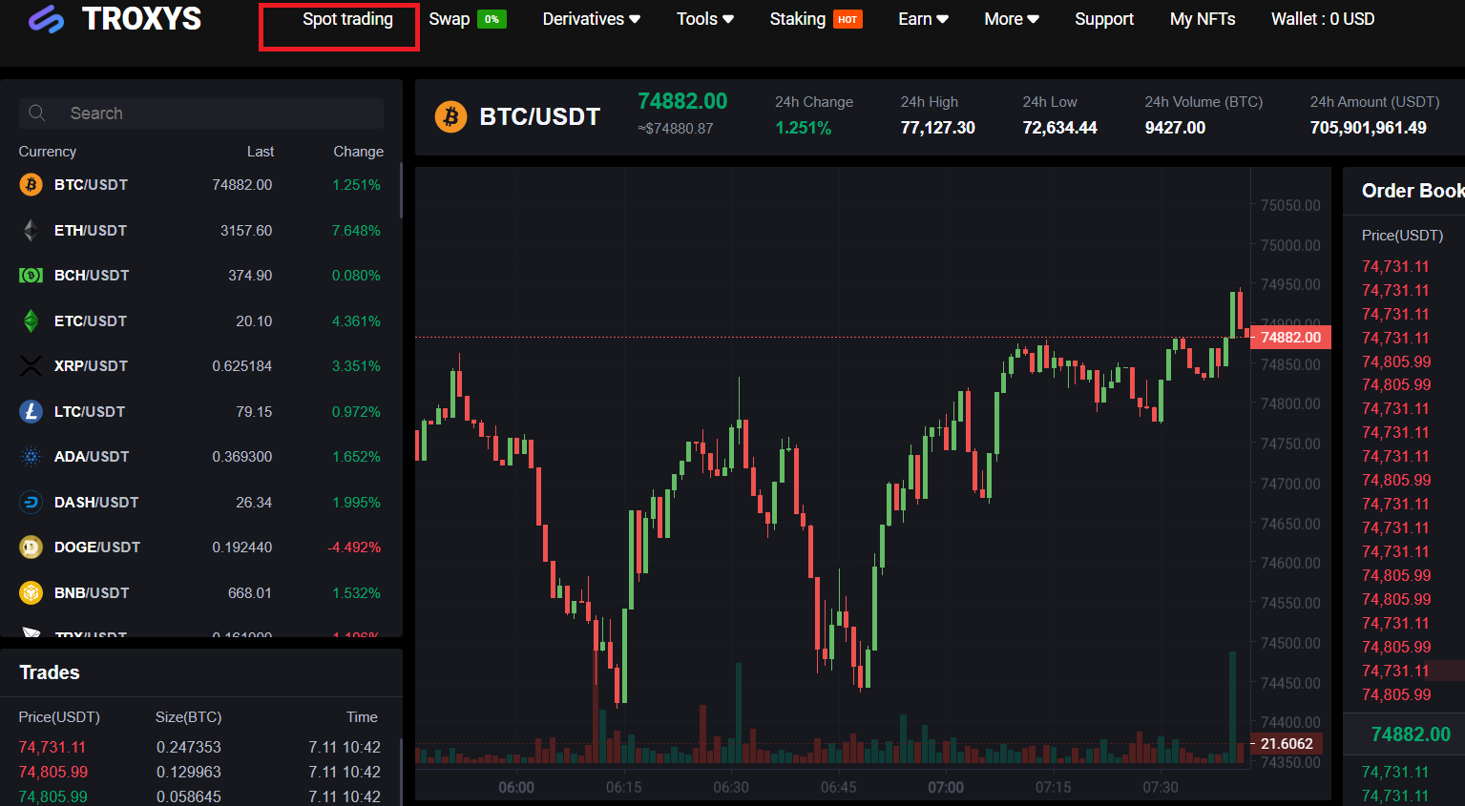The height and width of the screenshot is (806, 1465).
Task: Go to the Staking page
Action: click(797, 19)
